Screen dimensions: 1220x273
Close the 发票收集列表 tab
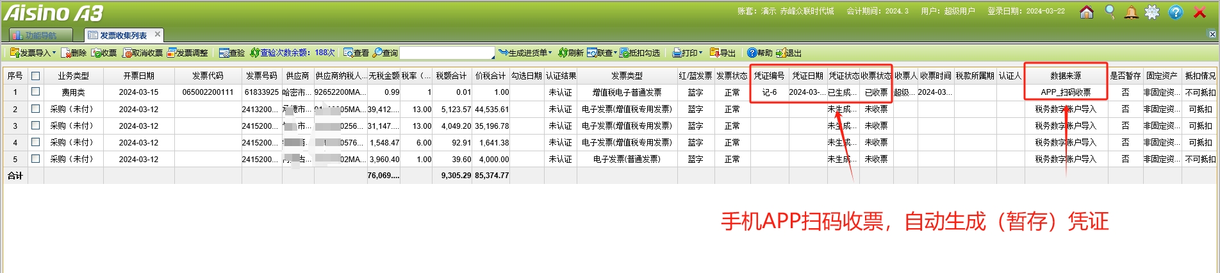(157, 34)
